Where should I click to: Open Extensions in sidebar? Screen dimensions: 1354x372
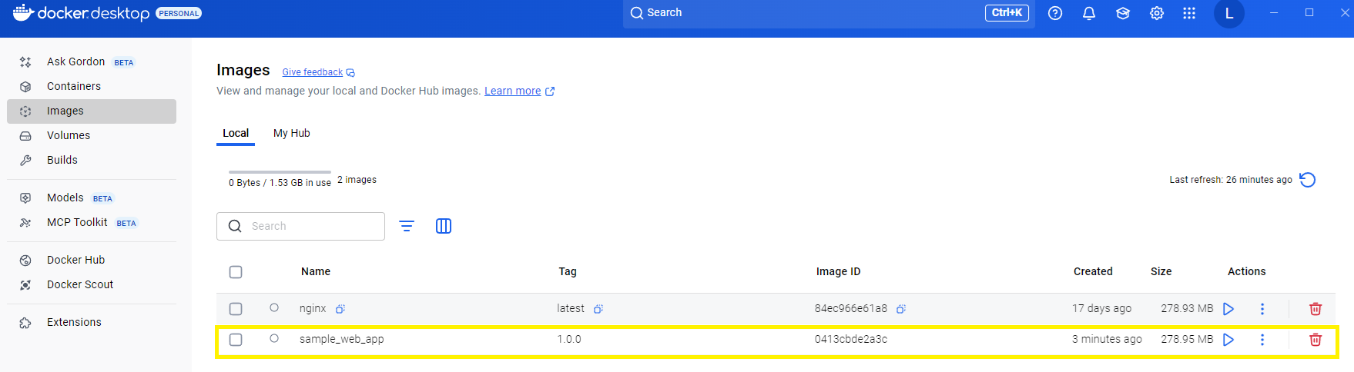pyautogui.click(x=92, y=322)
